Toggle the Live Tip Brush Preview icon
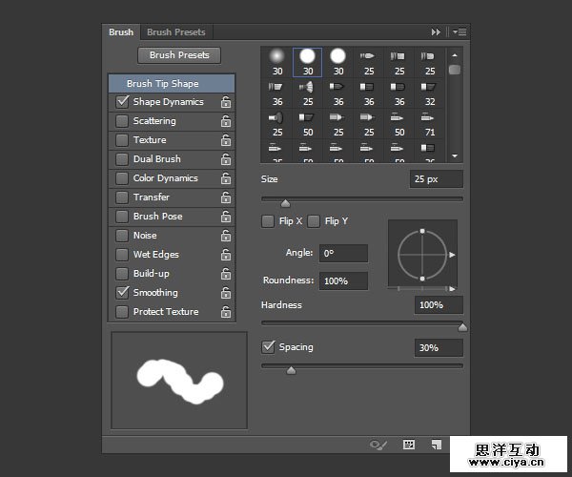 (379, 444)
